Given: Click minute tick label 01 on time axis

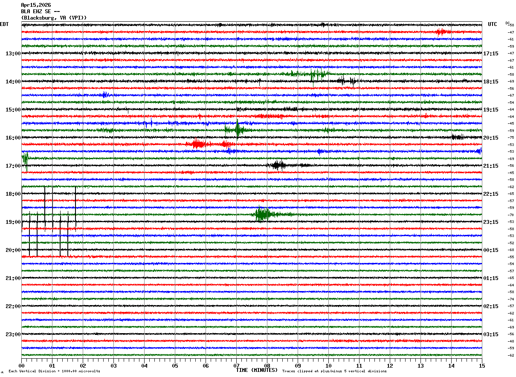Looking at the screenshot, I should (x=52, y=366).
